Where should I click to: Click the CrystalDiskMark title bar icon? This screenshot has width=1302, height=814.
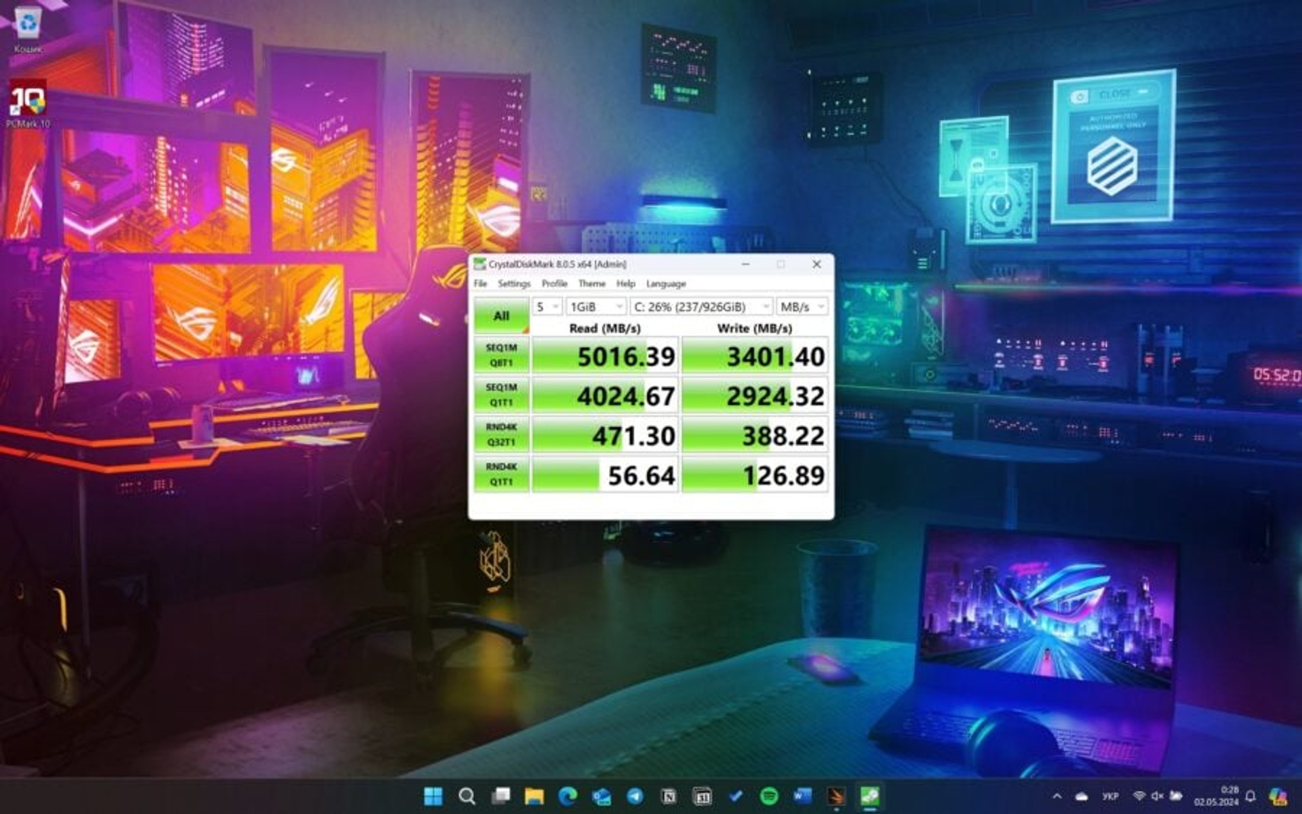479,264
